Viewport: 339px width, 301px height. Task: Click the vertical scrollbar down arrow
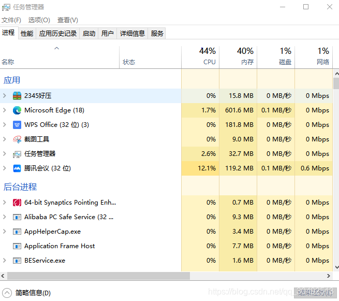[336, 267]
